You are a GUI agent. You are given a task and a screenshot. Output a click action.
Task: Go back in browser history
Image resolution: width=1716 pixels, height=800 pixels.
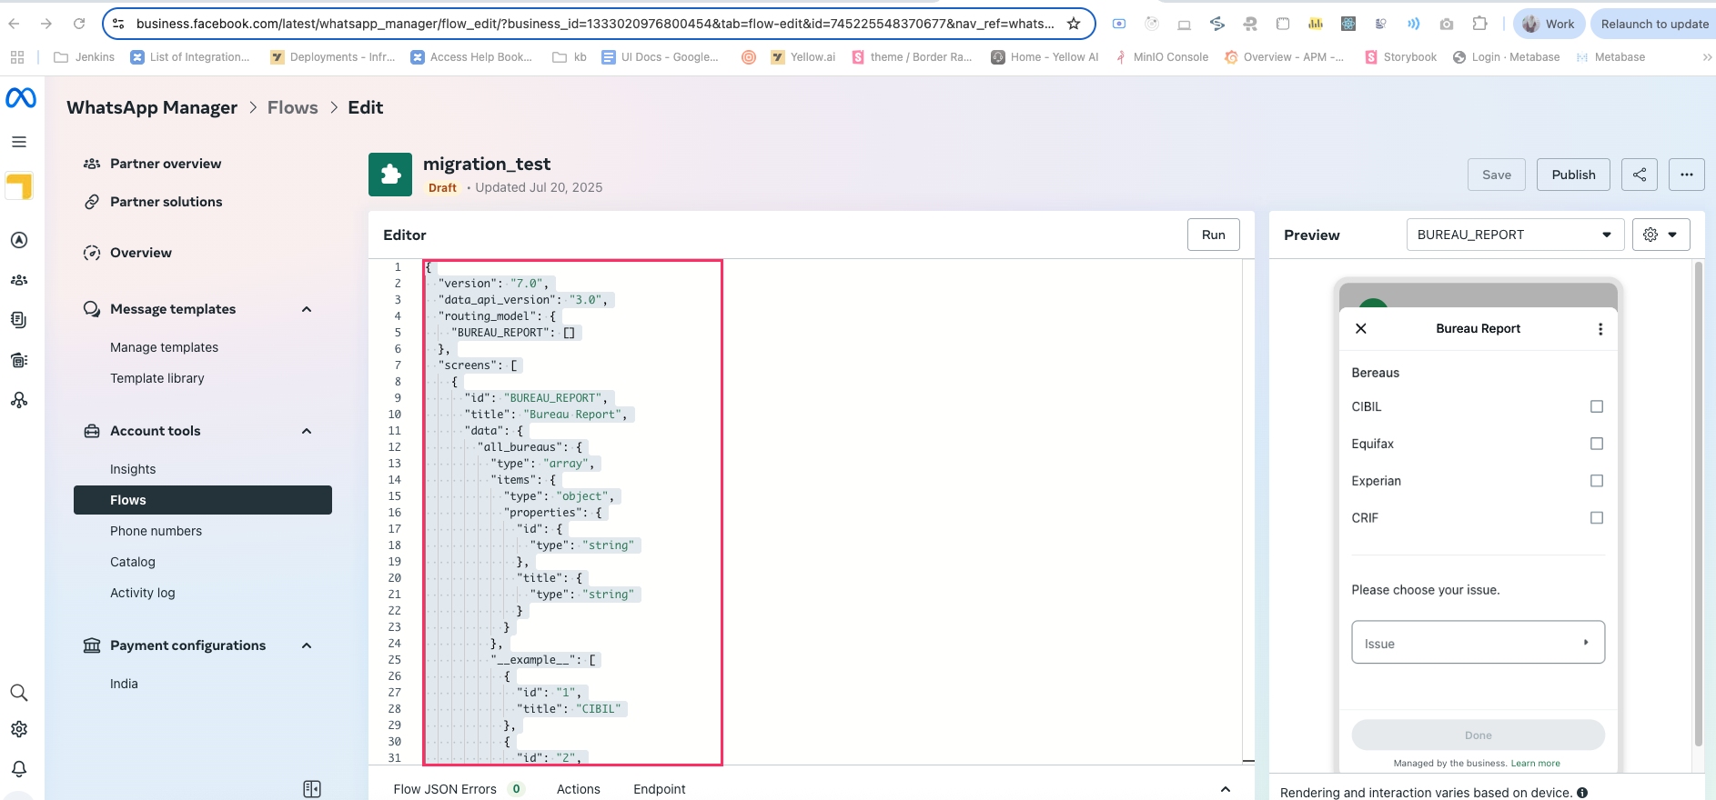tap(14, 24)
